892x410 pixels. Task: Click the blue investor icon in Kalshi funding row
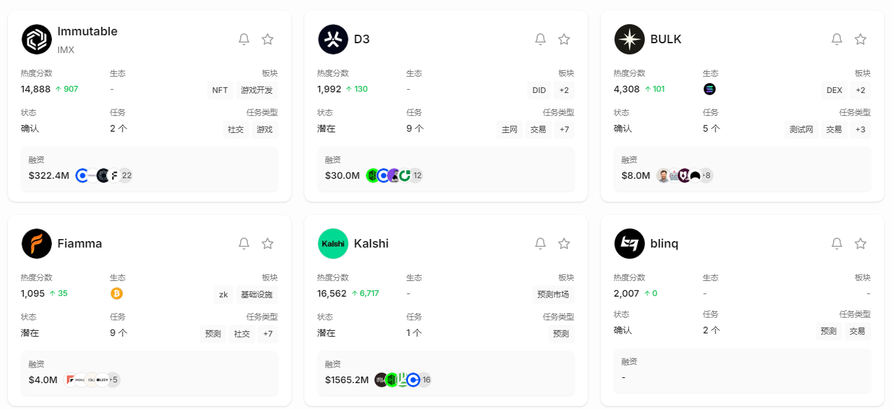(x=413, y=379)
